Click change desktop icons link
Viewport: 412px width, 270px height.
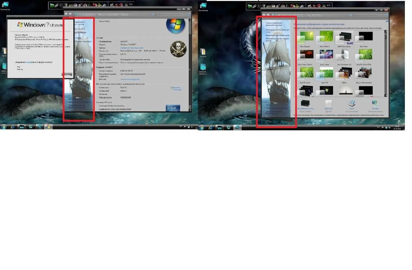pos(278,31)
